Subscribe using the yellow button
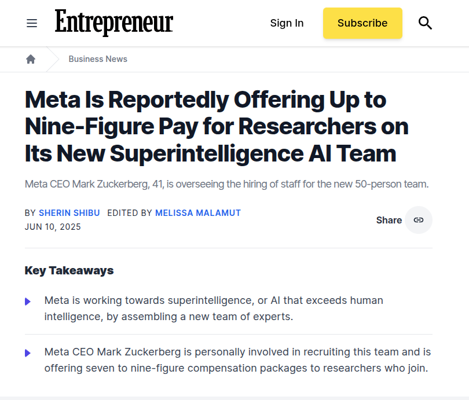Screen dimensions: 469x400 pyautogui.click(x=362, y=23)
